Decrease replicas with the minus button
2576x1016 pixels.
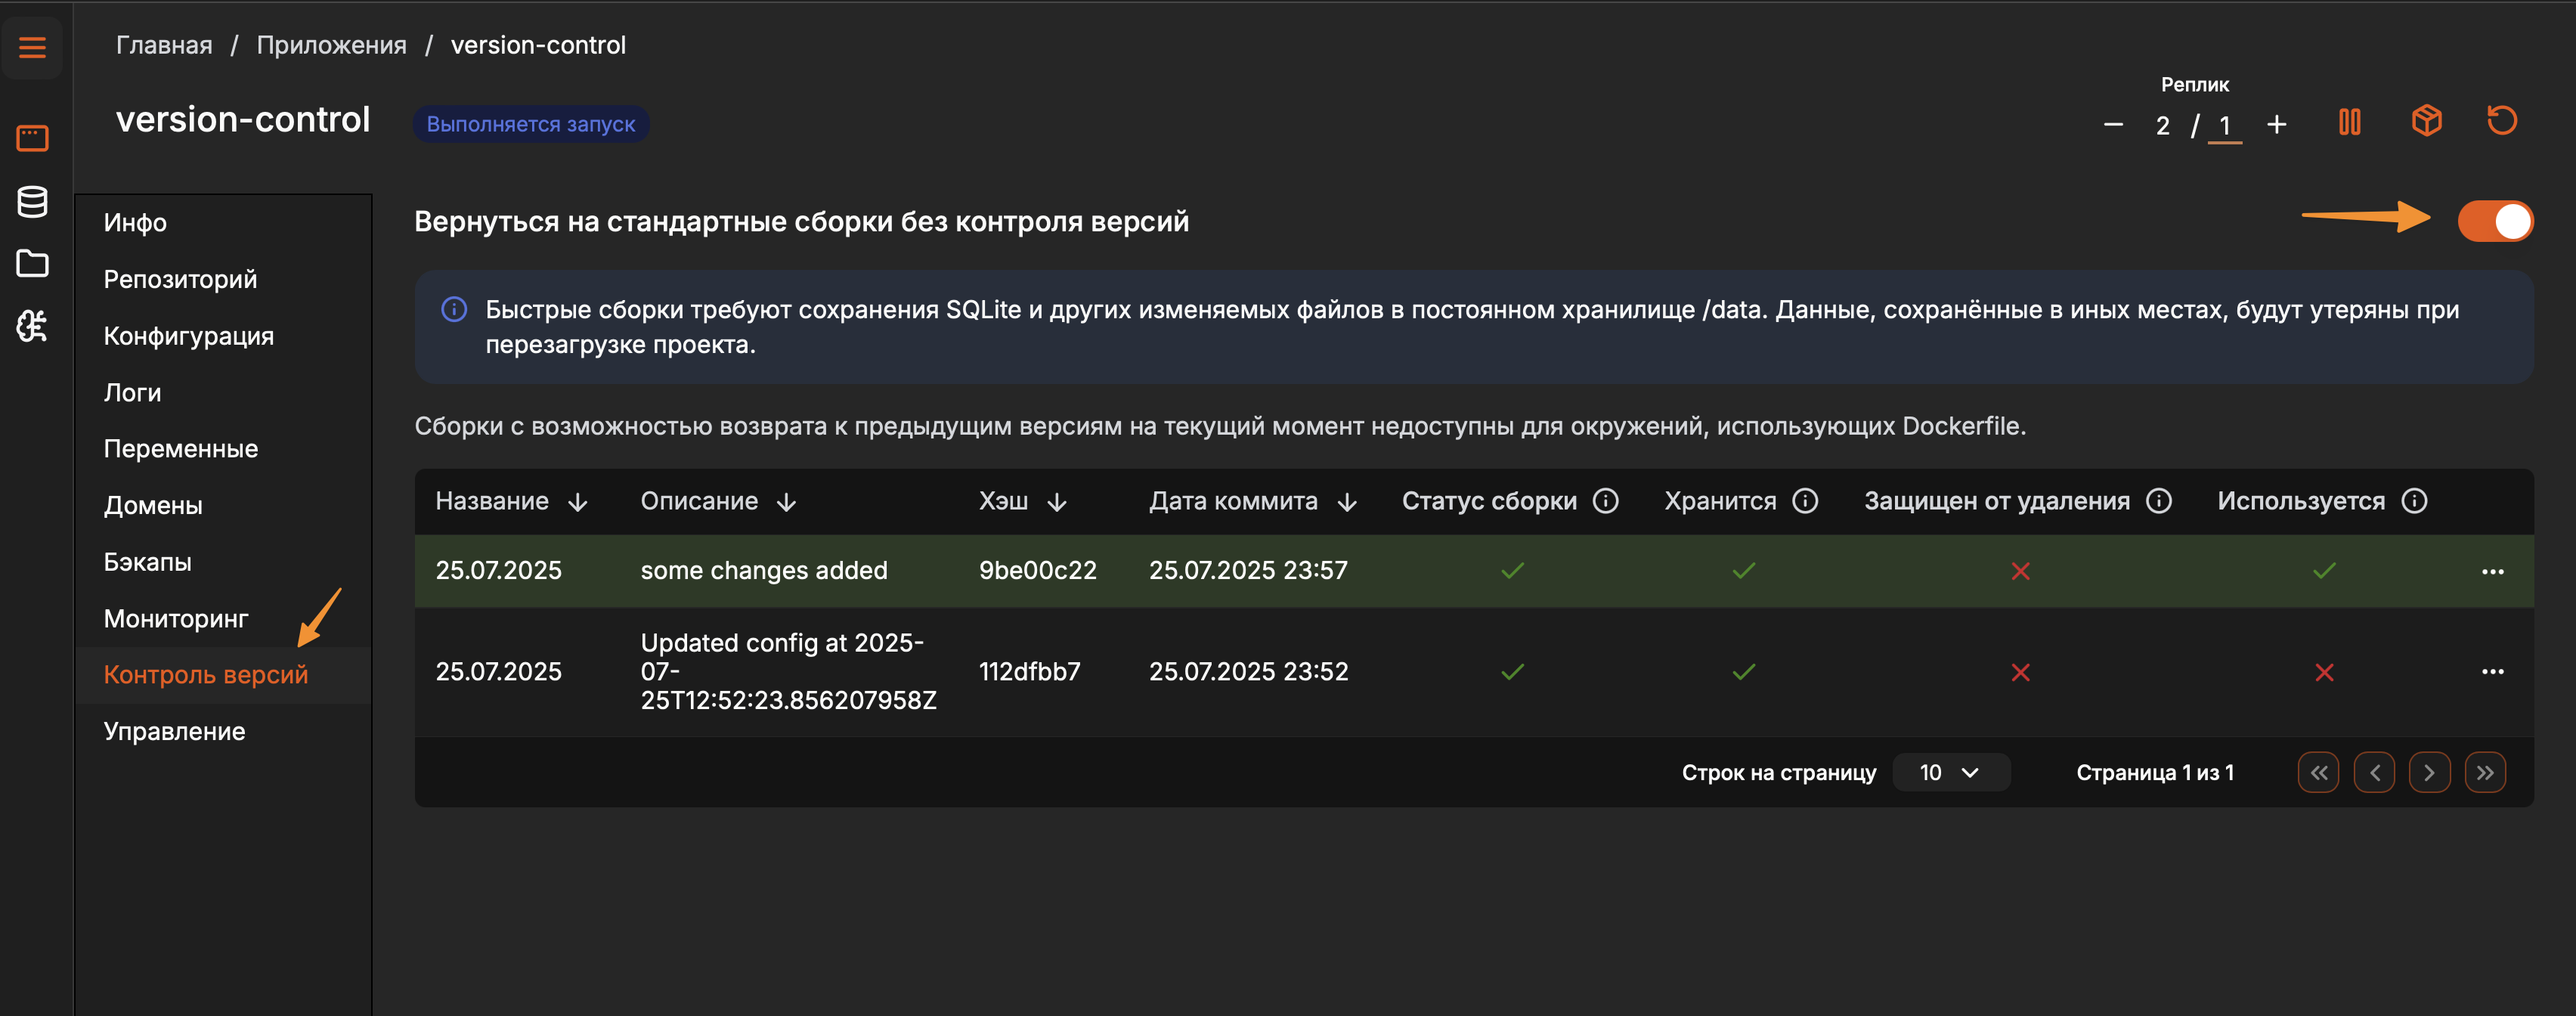click(2113, 125)
